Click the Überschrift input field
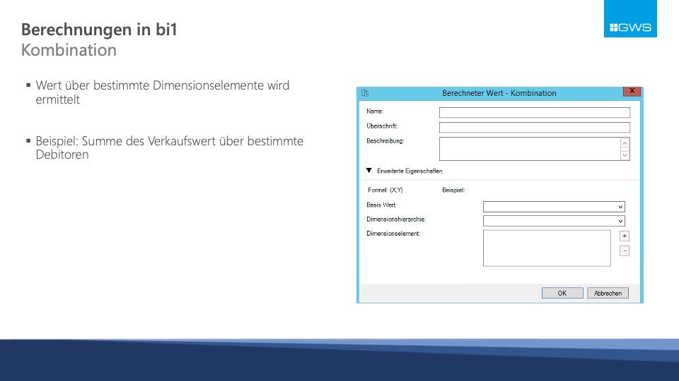679x381 pixels. [535, 127]
